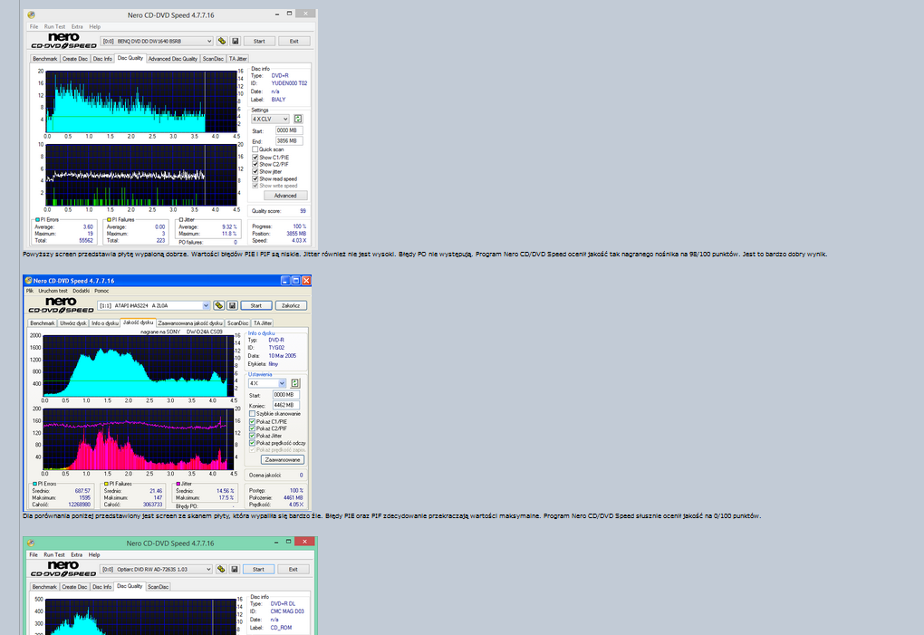Toggle Pokaż Jitter checkbox
Screen dimensions: 924x635
point(252,436)
